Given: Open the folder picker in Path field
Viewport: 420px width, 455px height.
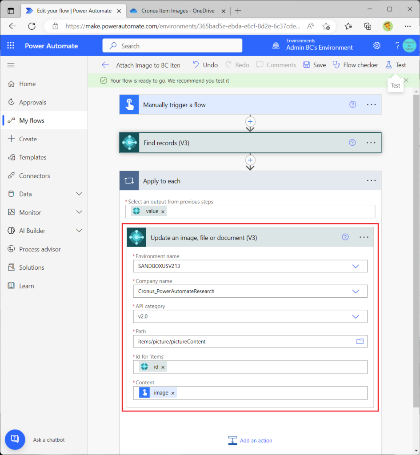Looking at the screenshot, I should [x=360, y=341].
